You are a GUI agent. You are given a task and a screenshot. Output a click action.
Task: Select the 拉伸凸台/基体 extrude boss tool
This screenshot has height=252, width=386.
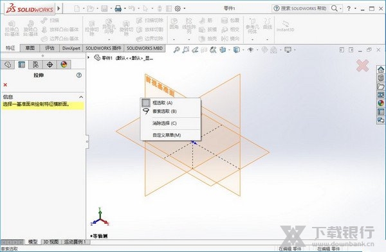[x=12, y=28]
